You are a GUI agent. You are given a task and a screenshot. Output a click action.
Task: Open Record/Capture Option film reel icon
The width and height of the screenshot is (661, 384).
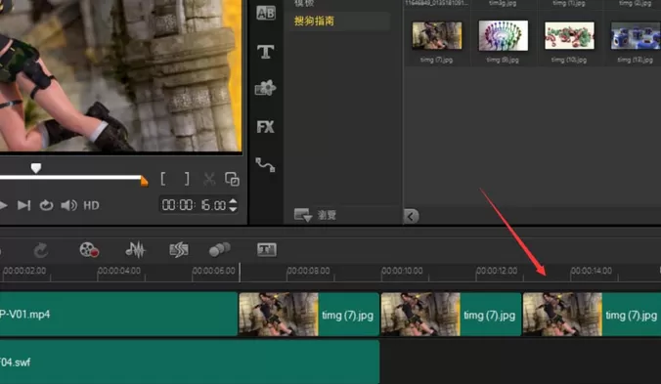coord(89,250)
